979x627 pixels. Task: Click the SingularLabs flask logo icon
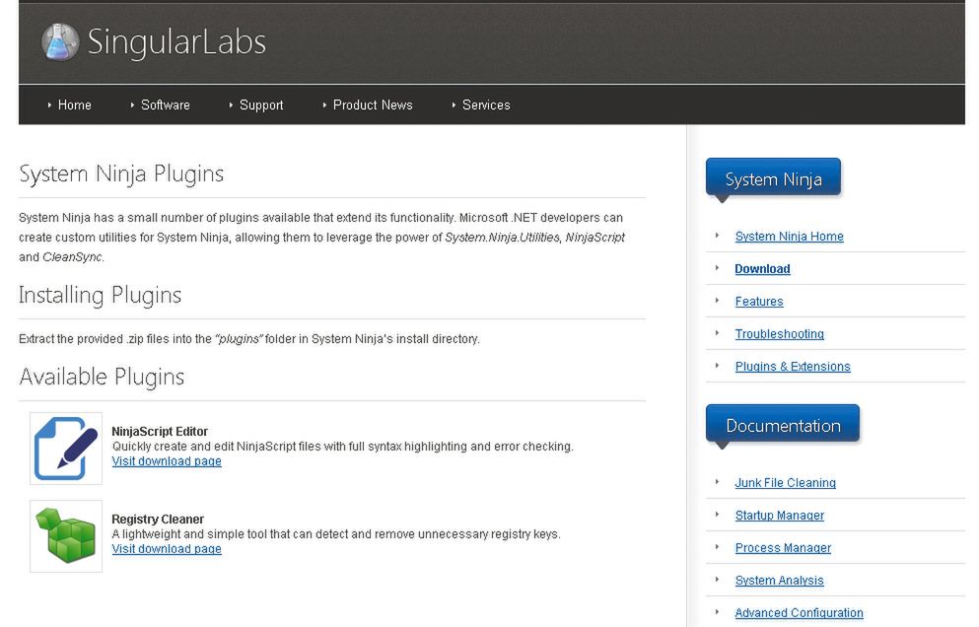[60, 42]
